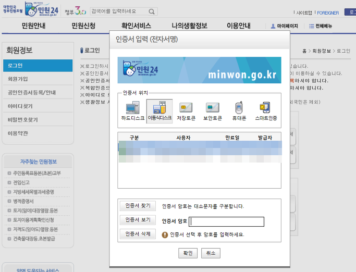356x272 pixels.
Task: Open the 민원신청 menu
Action: pyautogui.click(x=83, y=26)
